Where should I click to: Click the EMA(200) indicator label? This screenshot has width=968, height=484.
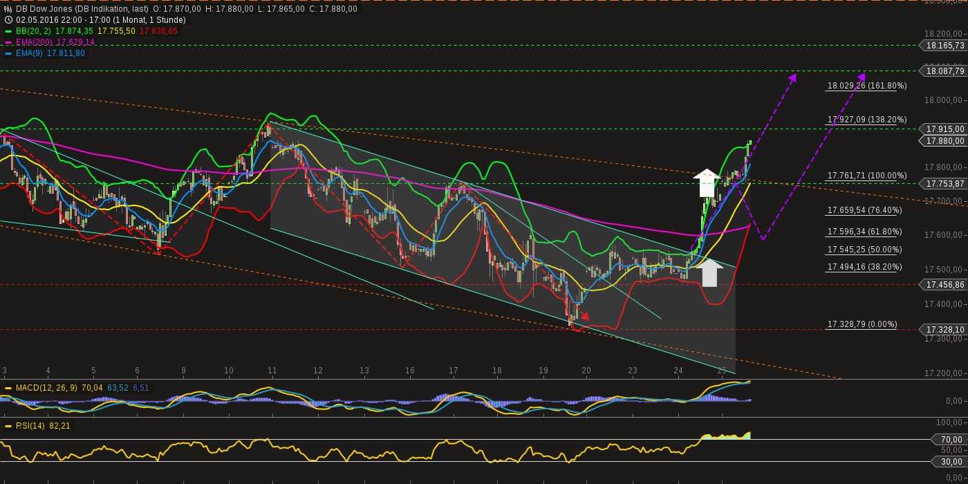tap(35, 42)
